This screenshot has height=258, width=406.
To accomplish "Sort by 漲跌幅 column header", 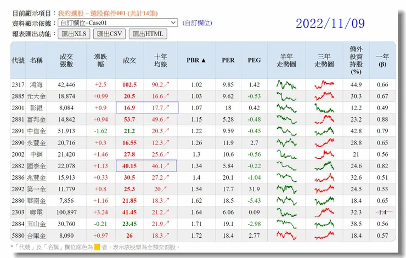I will tap(100, 60).
